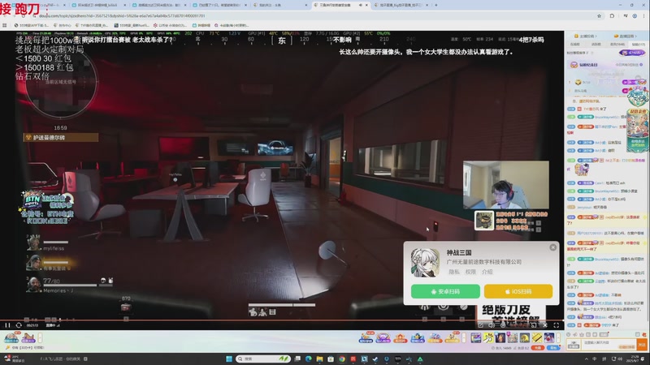This screenshot has height=365, width=650.
Task: Open the Task View taskbar icon
Action: pos(297,359)
